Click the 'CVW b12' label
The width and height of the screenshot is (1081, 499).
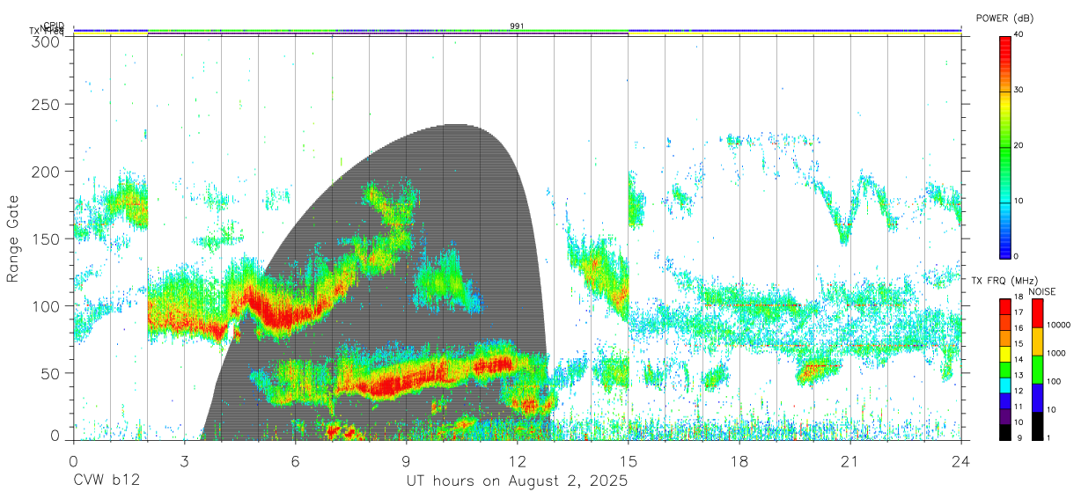107,481
